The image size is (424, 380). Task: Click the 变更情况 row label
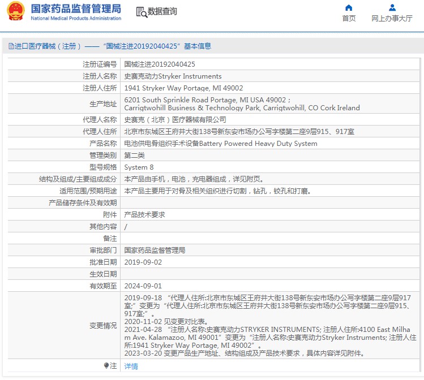pos(103,326)
